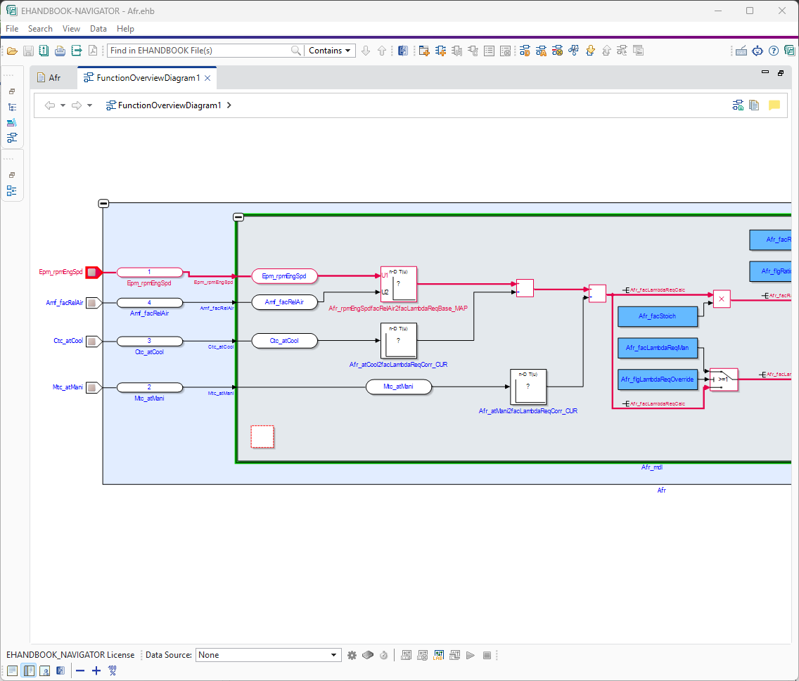Click the hierarchy tree icon in the left sidebar
The width and height of the screenshot is (799, 681).
click(12, 108)
